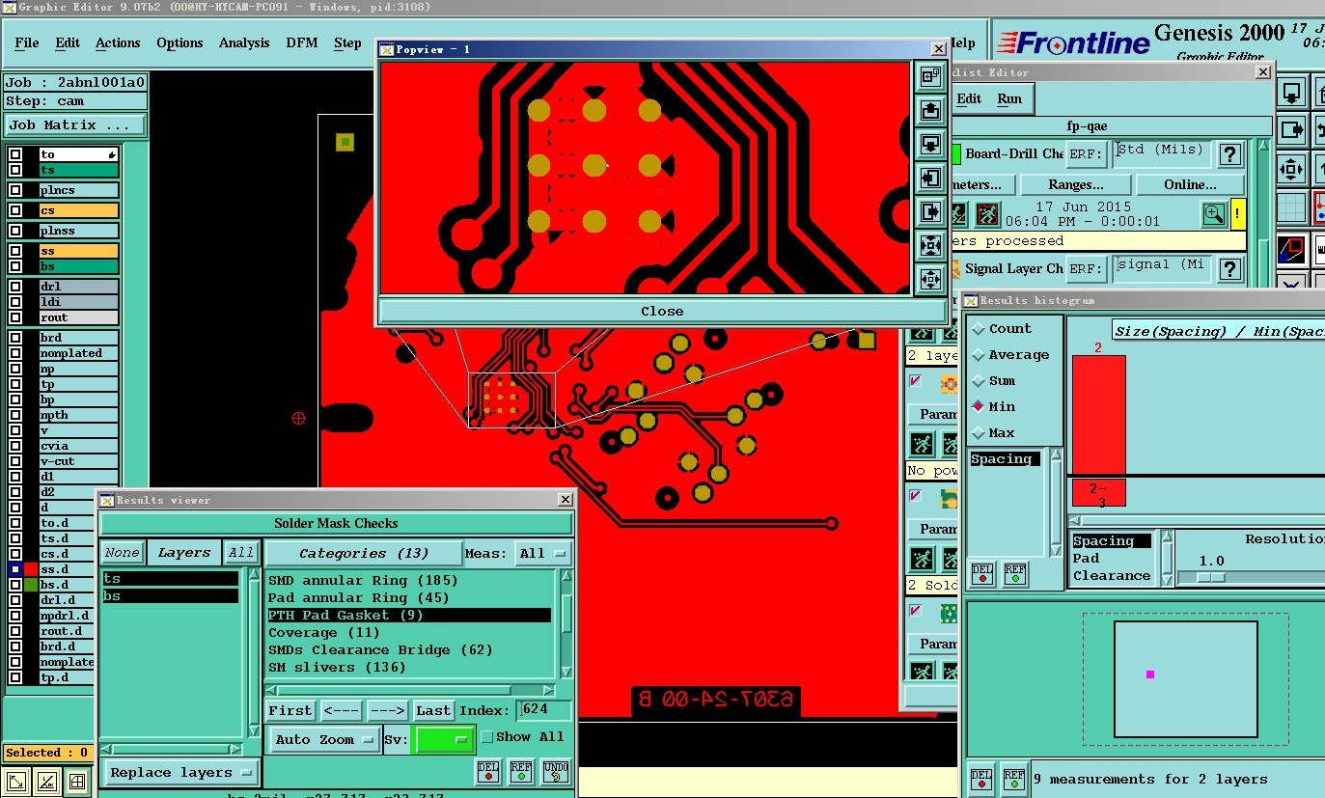Click the DEL icon in Results viewer
The width and height of the screenshot is (1325, 798).
pos(488,771)
